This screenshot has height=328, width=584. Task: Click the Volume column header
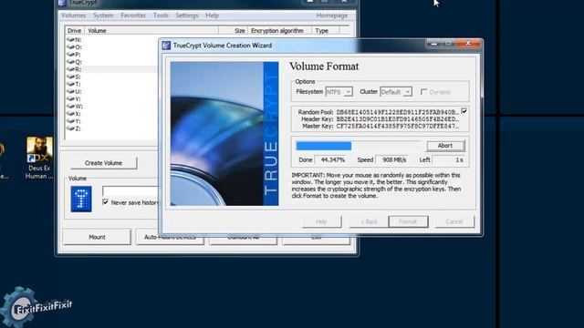point(151,30)
